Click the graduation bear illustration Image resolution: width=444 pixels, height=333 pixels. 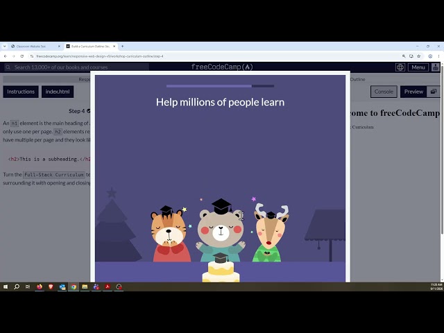221,231
